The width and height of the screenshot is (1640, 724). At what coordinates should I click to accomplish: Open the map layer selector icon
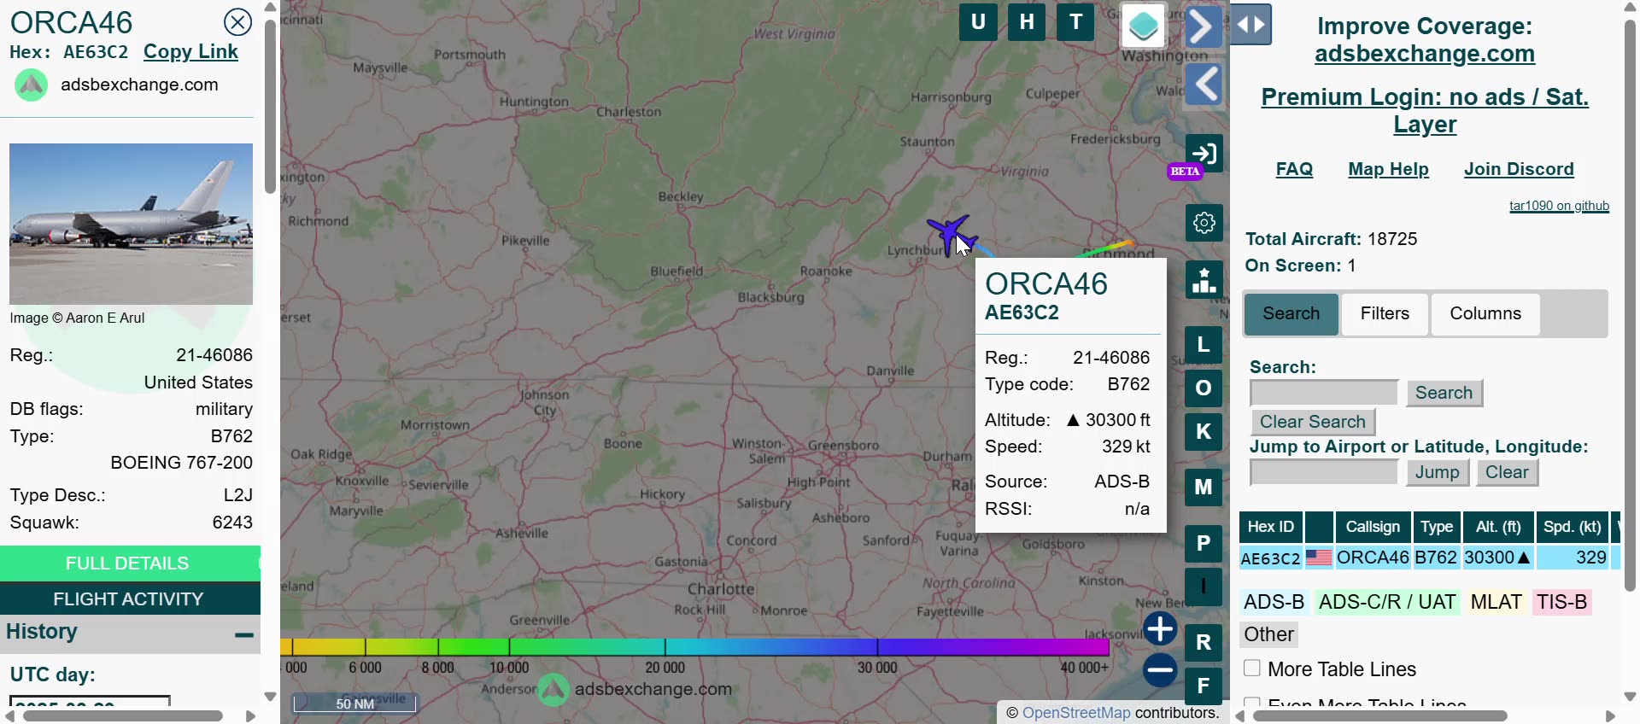click(1144, 26)
